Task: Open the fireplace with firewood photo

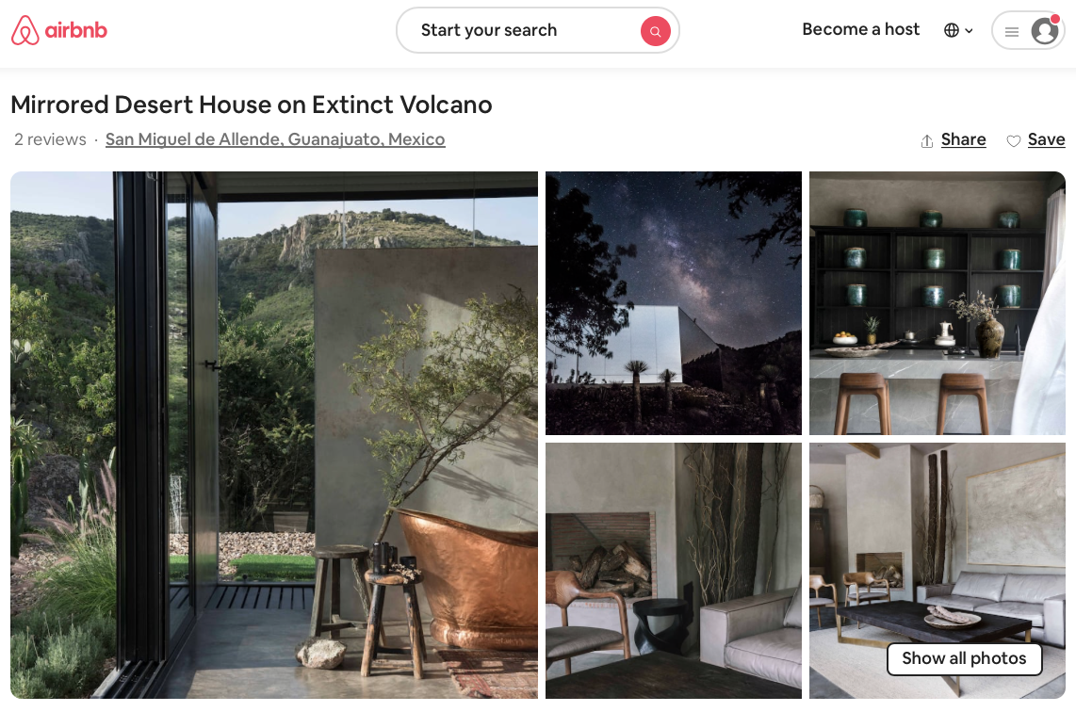Action: (673, 571)
